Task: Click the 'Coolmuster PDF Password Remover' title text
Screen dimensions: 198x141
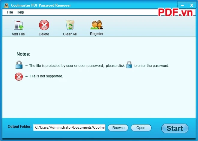Action: click(x=41, y=5)
